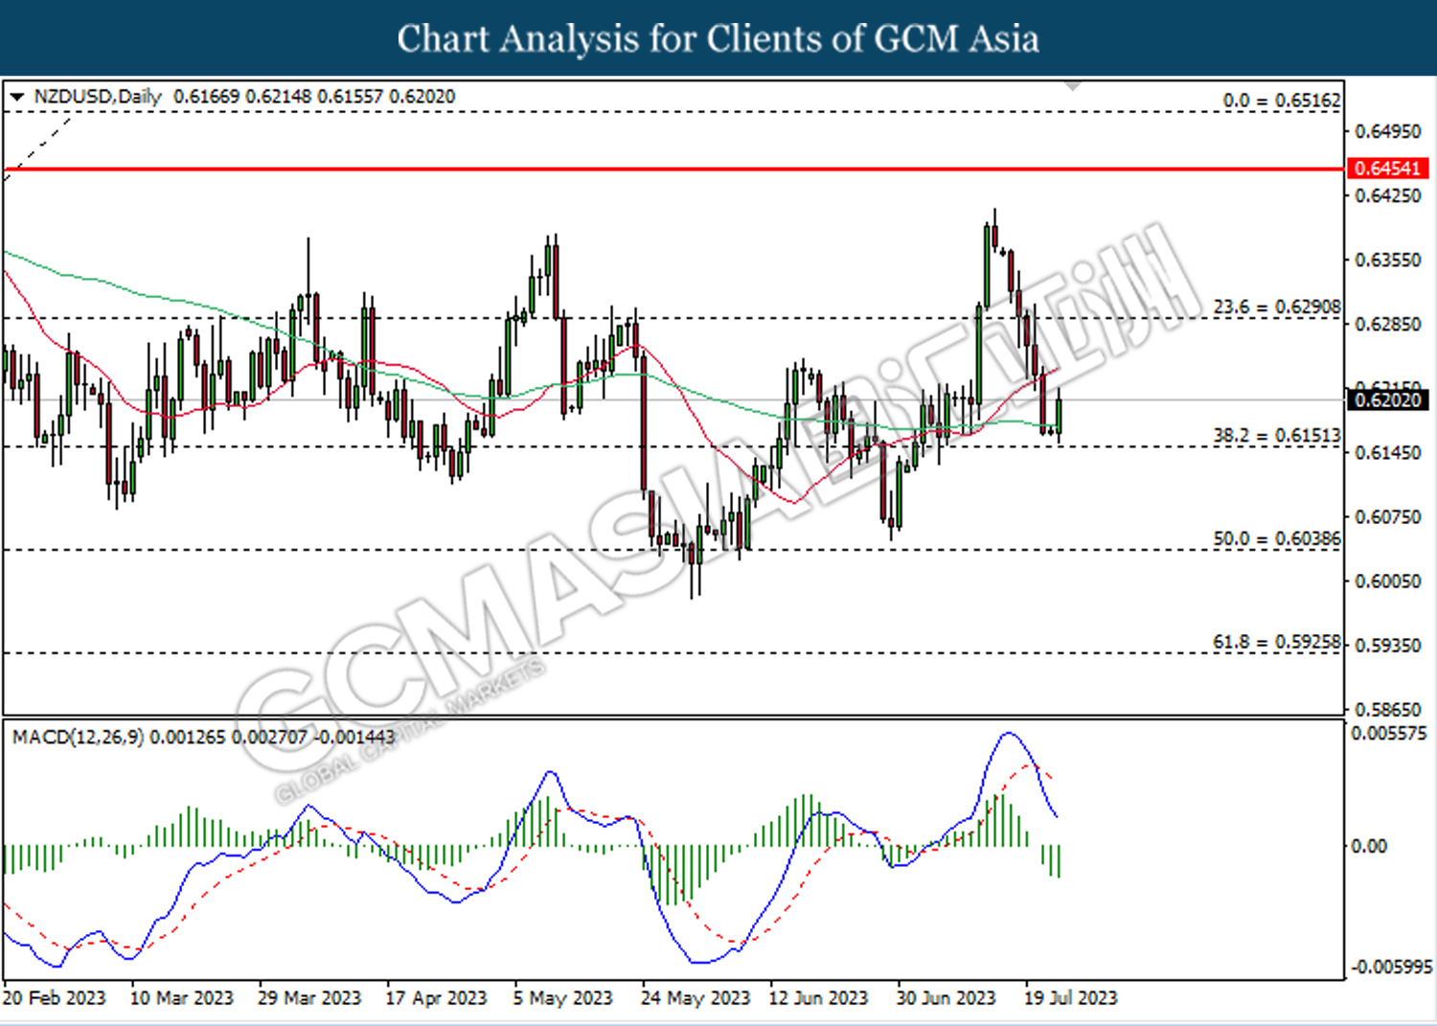The height and width of the screenshot is (1026, 1437).
Task: Select the 0.60750 price axis value
Action: point(1388,516)
